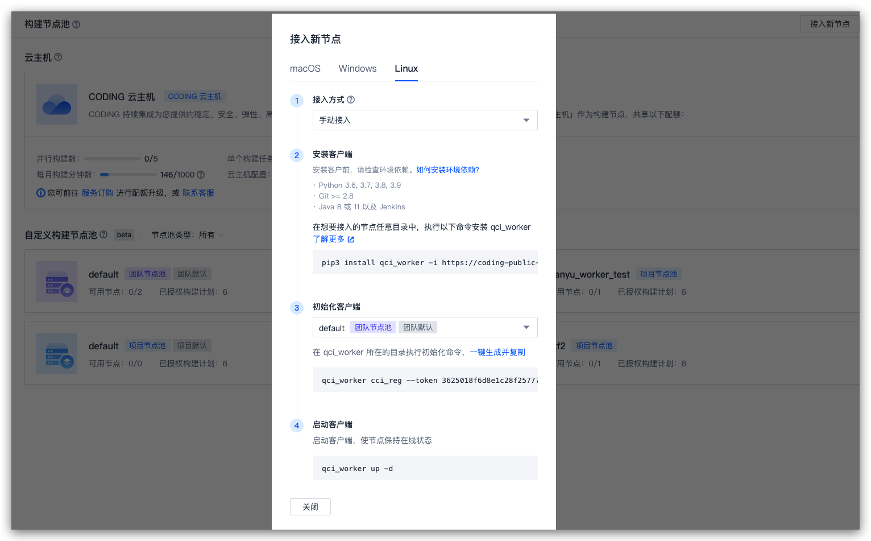Click the anyu_worker_test pool name
The width and height of the screenshot is (871, 541).
point(593,274)
